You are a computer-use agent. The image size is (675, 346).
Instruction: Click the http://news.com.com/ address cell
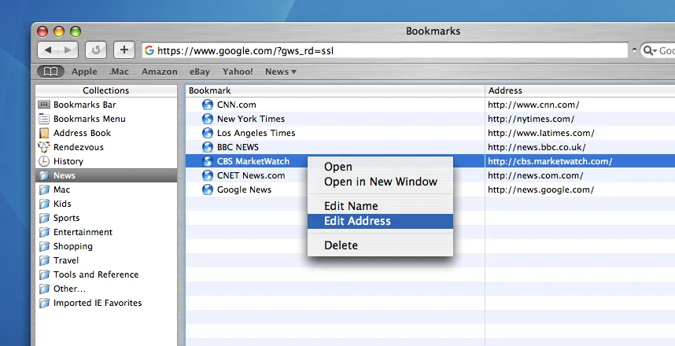click(x=535, y=175)
